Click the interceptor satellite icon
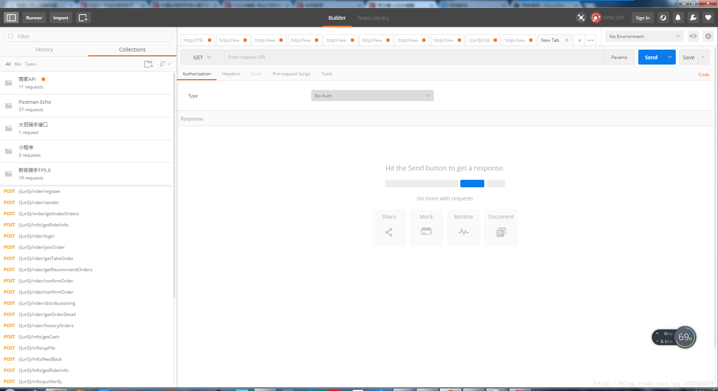This screenshot has height=391, width=718. (x=581, y=18)
